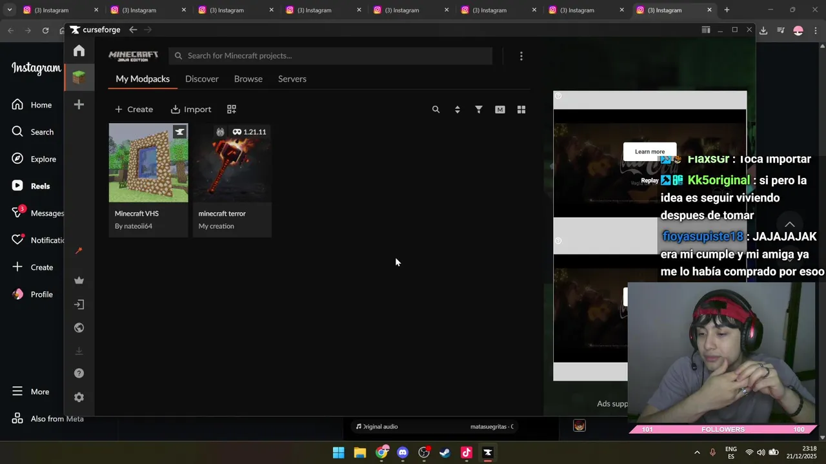
Task: Switch to My Modpacks tab
Action: coord(143,79)
